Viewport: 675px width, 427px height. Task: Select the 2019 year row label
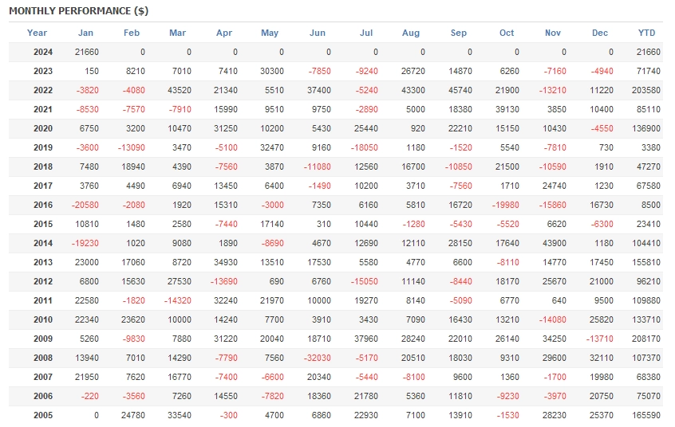coord(43,148)
